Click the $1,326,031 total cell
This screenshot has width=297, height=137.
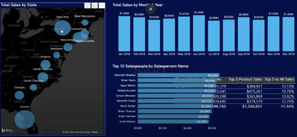pos(252,106)
